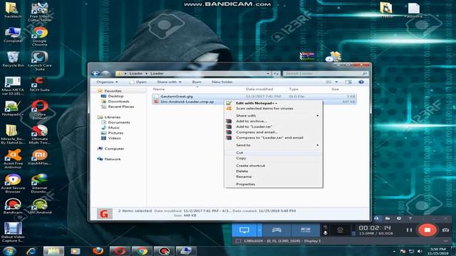
Task: Open Avast Secure Browser desktop icon
Action: [13, 183]
